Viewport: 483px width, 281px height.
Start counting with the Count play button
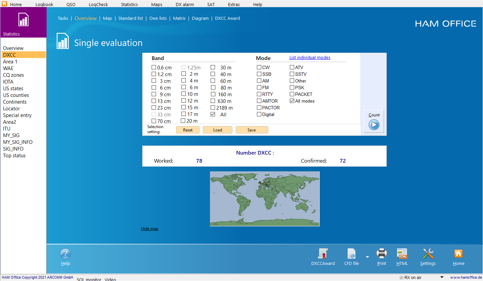(374, 125)
